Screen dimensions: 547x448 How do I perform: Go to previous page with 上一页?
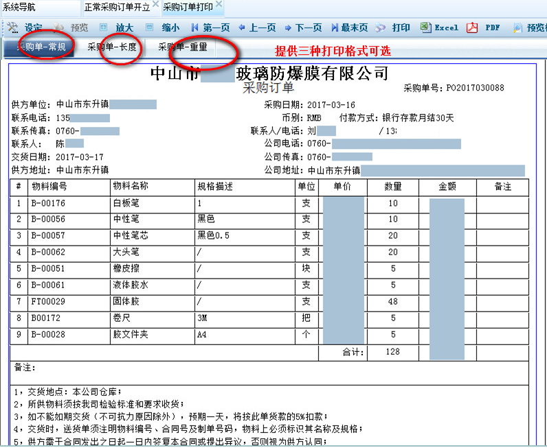[x=256, y=28]
